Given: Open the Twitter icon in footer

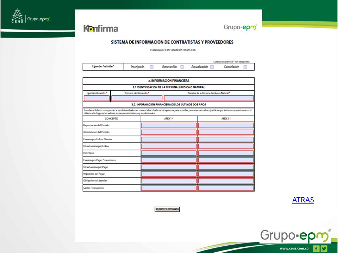Looking at the screenshot, I should click(324, 248).
